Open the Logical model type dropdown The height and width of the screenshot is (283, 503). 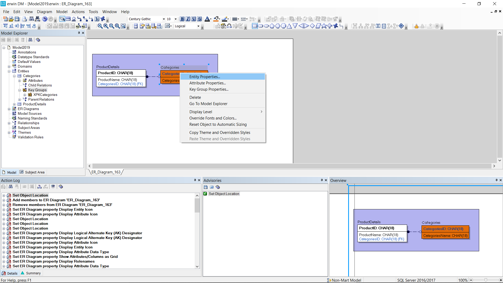pos(198,26)
